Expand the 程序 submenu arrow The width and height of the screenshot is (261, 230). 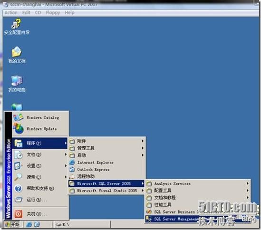[x=66, y=143]
